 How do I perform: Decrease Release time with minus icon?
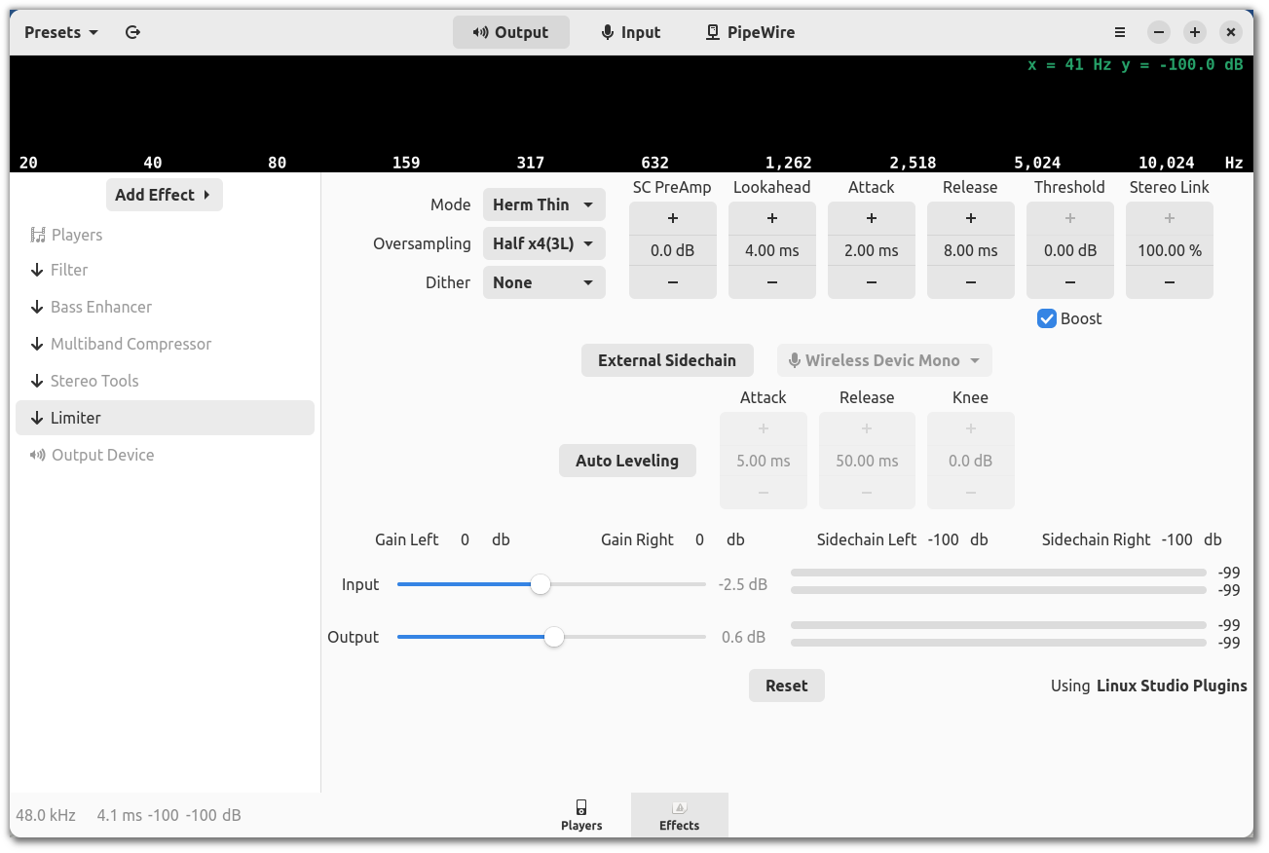pos(970,282)
